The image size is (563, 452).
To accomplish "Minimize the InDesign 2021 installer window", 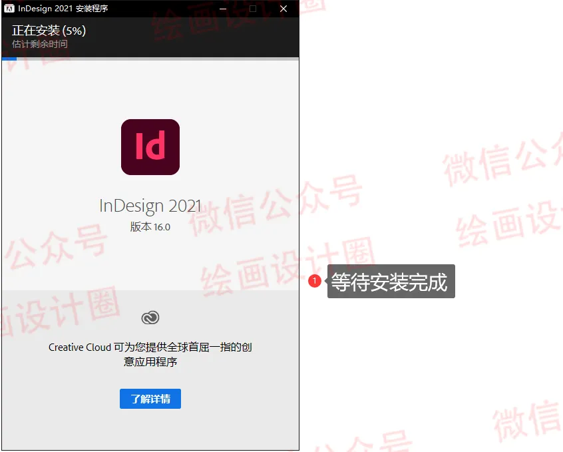I will pyautogui.click(x=223, y=9).
